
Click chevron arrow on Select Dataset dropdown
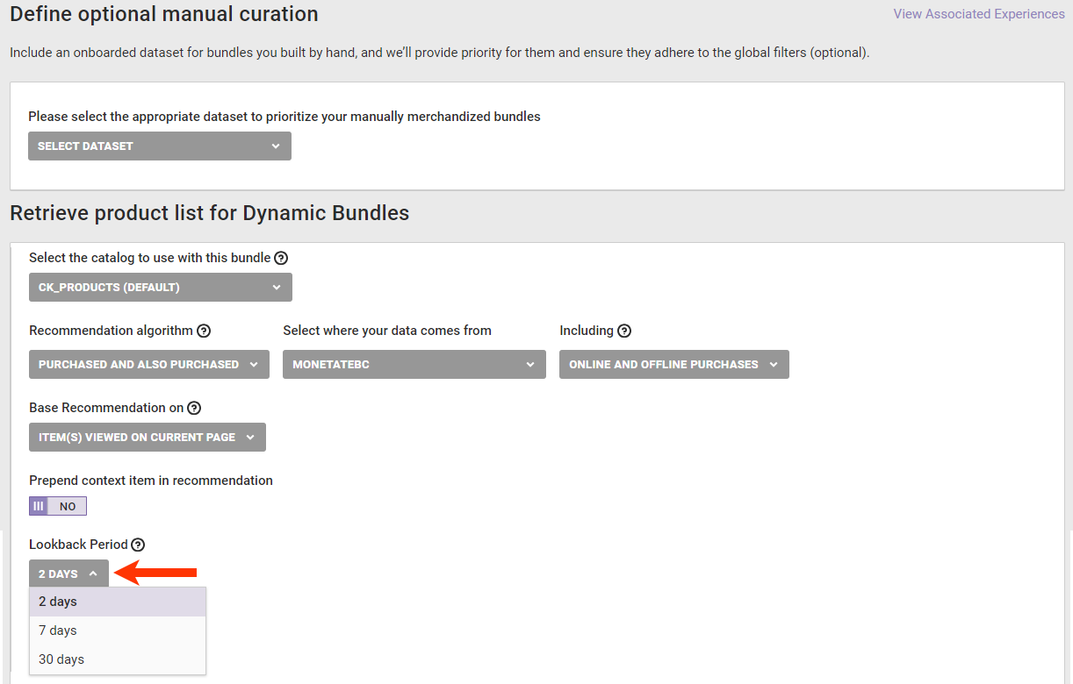pyautogui.click(x=276, y=146)
